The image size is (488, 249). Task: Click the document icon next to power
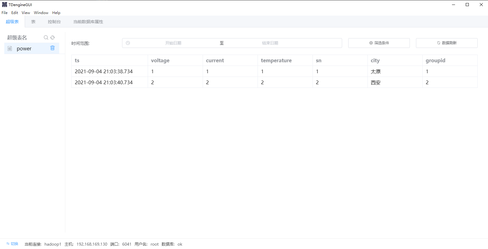pos(10,49)
